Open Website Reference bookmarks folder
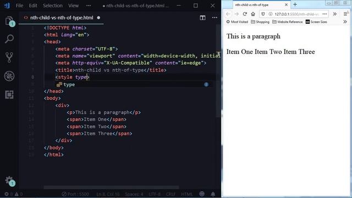 click(x=287, y=22)
